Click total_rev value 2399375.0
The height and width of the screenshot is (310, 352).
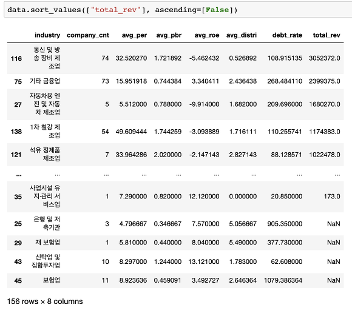(x=325, y=81)
